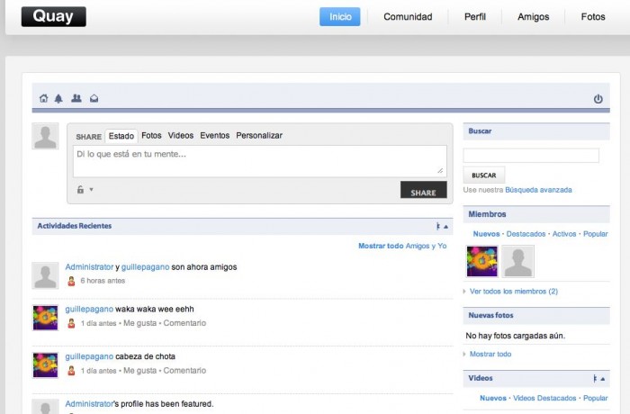
Task: Click your gray avatar beside share box
Action: [x=45, y=136]
